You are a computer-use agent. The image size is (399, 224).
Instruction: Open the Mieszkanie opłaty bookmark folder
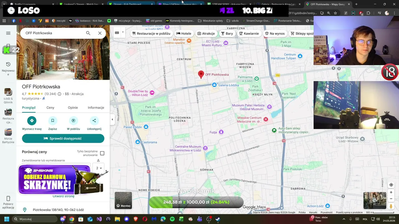tap(210, 21)
